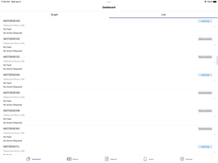Tap Learning badge on MOTOR3017J
Viewport: 218px width, 163px height.
point(205,147)
